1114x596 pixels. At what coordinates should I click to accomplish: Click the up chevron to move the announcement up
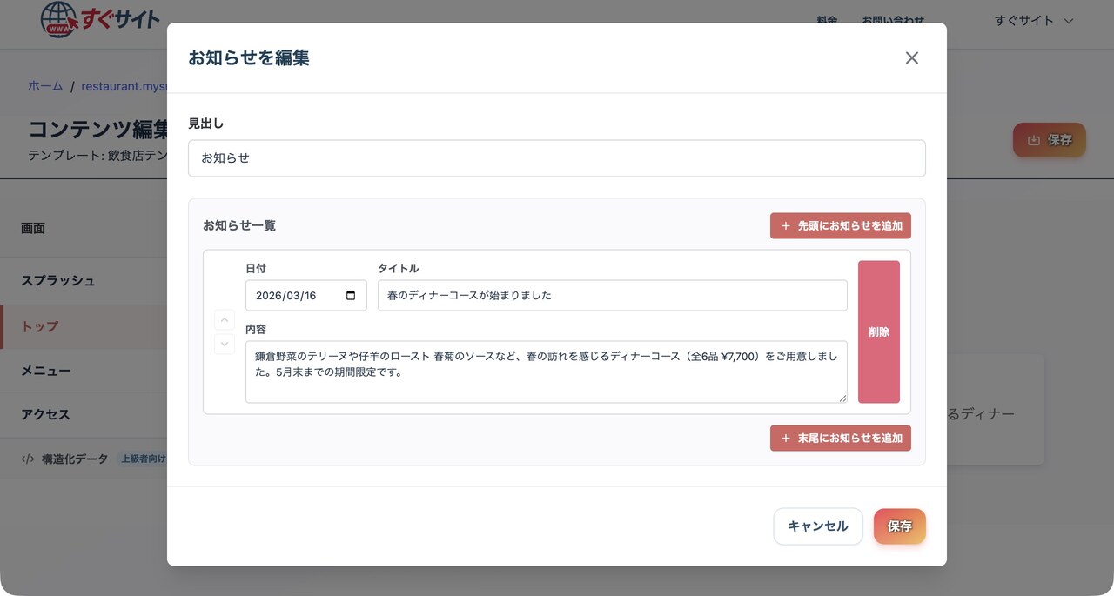pyautogui.click(x=225, y=319)
